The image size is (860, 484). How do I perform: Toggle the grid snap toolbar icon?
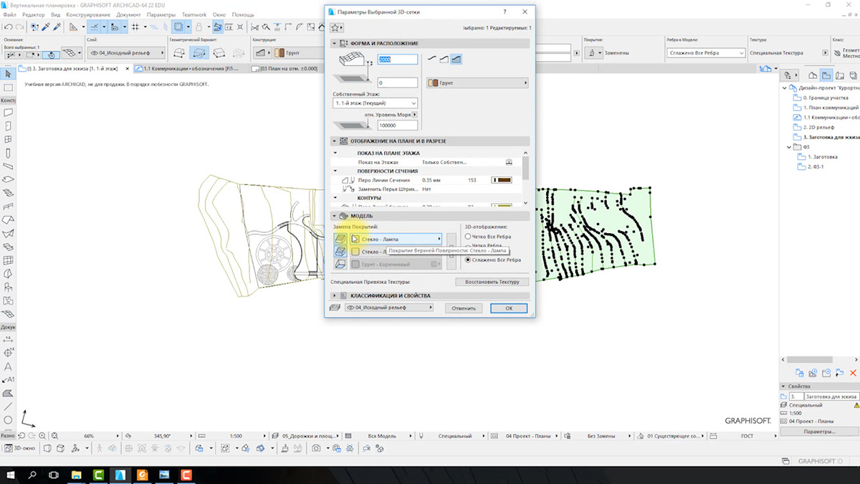(135, 27)
